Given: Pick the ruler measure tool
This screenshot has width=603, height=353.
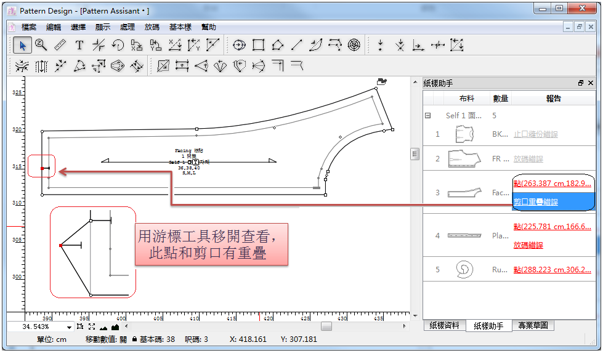Looking at the screenshot, I should tap(60, 45).
